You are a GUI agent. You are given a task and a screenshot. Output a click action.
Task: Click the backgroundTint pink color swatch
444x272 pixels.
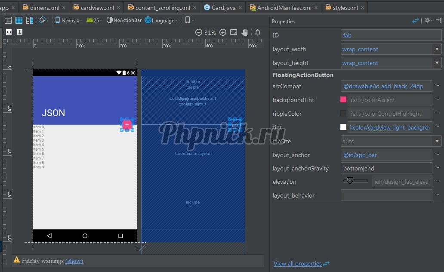click(343, 100)
